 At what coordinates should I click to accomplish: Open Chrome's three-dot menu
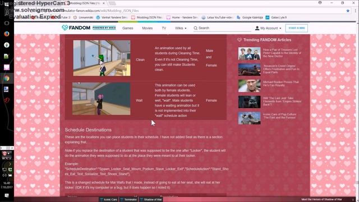click(x=355, y=11)
